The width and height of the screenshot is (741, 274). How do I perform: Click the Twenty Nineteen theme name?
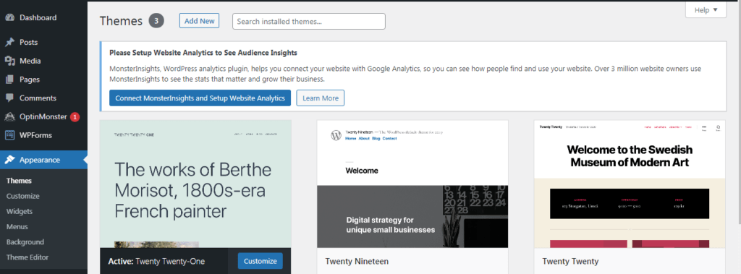[357, 261]
